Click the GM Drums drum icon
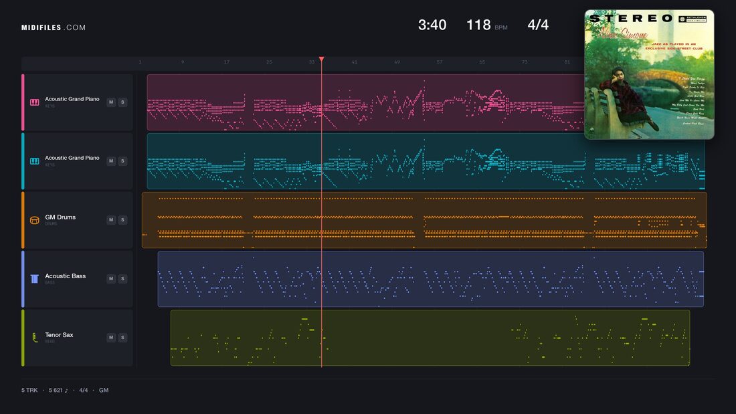The width and height of the screenshot is (736, 414). [x=35, y=220]
